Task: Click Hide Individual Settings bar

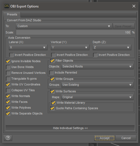Action: point(70,128)
